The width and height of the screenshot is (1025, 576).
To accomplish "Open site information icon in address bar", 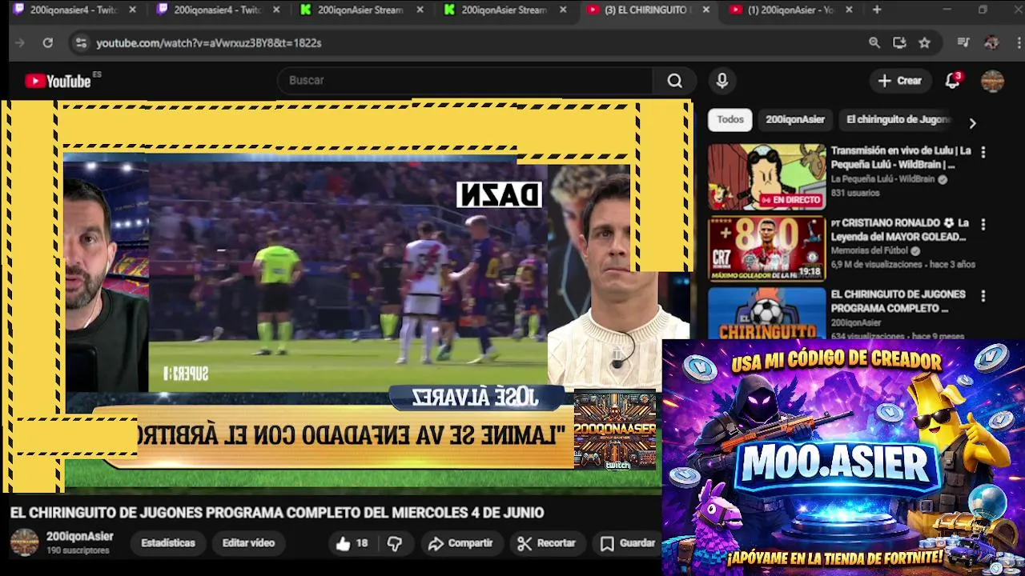I will click(x=80, y=43).
